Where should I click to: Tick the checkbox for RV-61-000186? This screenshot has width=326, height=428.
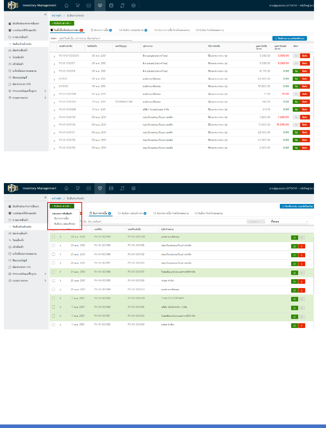(x=53, y=271)
